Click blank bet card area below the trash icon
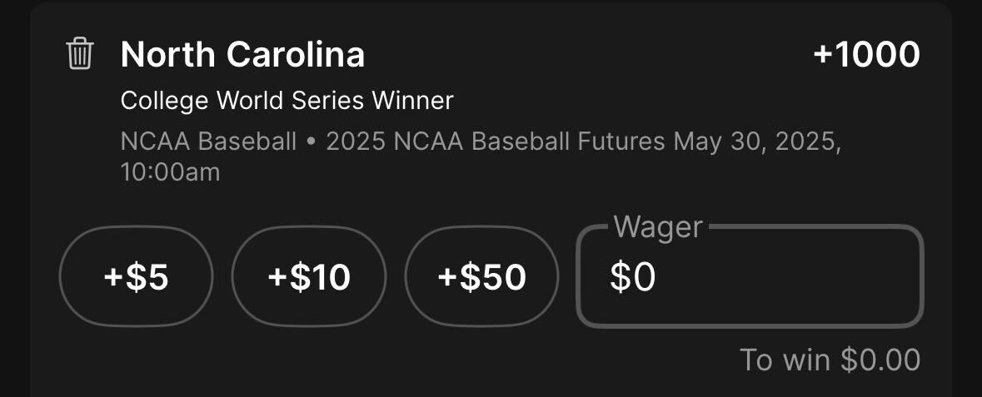The width and height of the screenshot is (982, 397). click(x=79, y=144)
